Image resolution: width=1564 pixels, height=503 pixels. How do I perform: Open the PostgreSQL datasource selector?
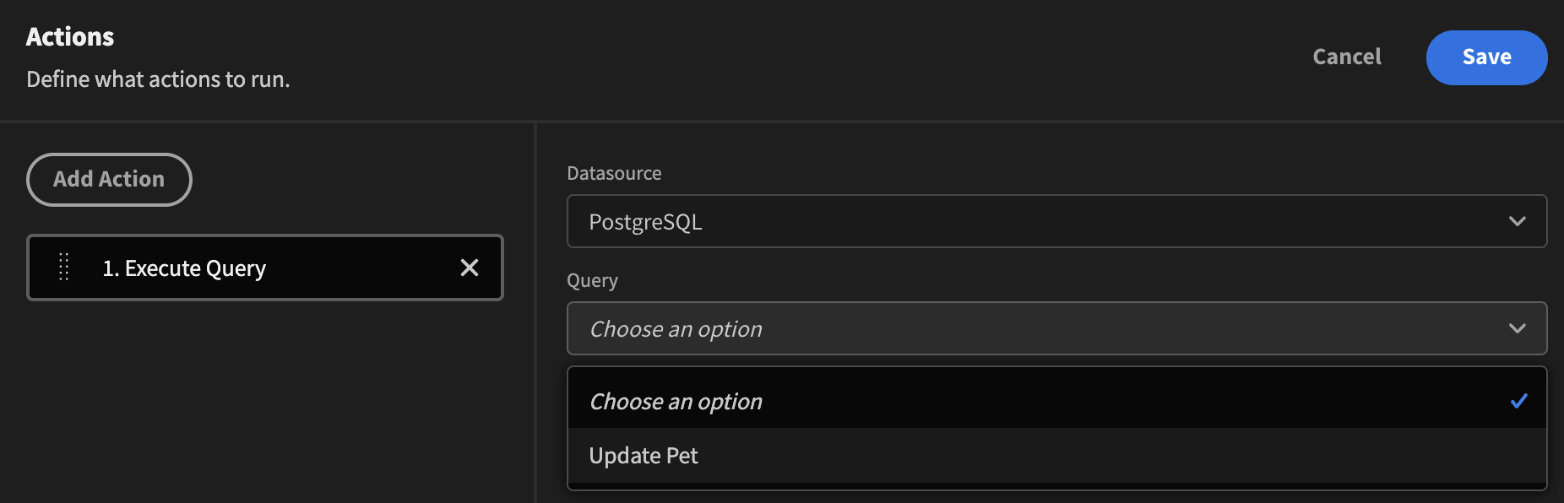click(1056, 221)
